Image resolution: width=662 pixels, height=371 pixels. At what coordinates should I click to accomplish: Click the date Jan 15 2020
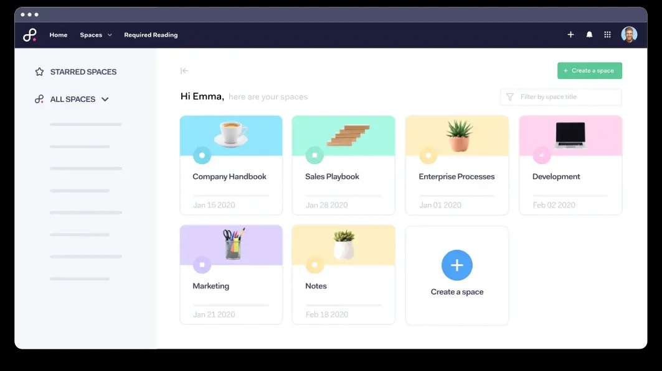click(x=214, y=205)
